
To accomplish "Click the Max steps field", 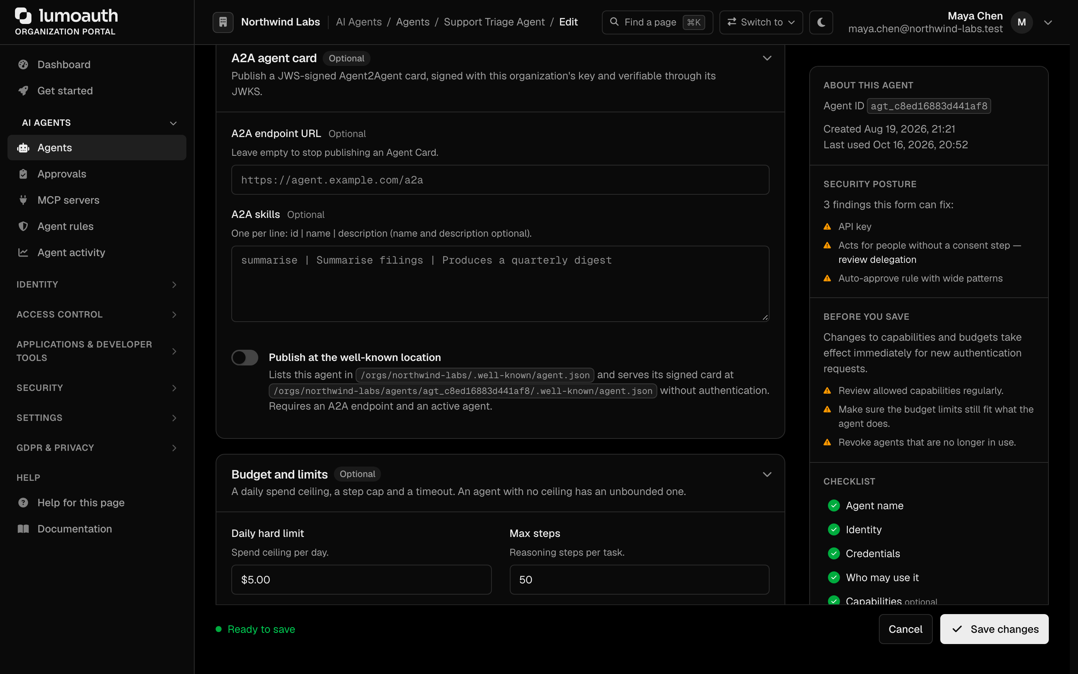I will tap(639, 580).
